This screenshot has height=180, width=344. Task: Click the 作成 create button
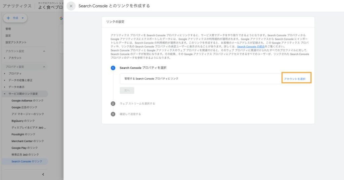pos(15,18)
